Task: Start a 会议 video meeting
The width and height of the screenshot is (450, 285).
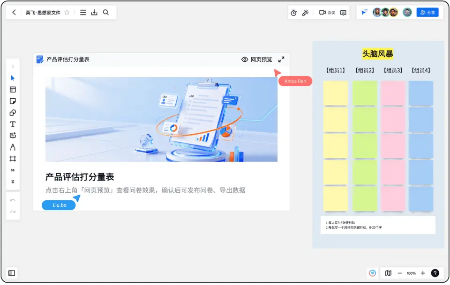Action: 327,13
